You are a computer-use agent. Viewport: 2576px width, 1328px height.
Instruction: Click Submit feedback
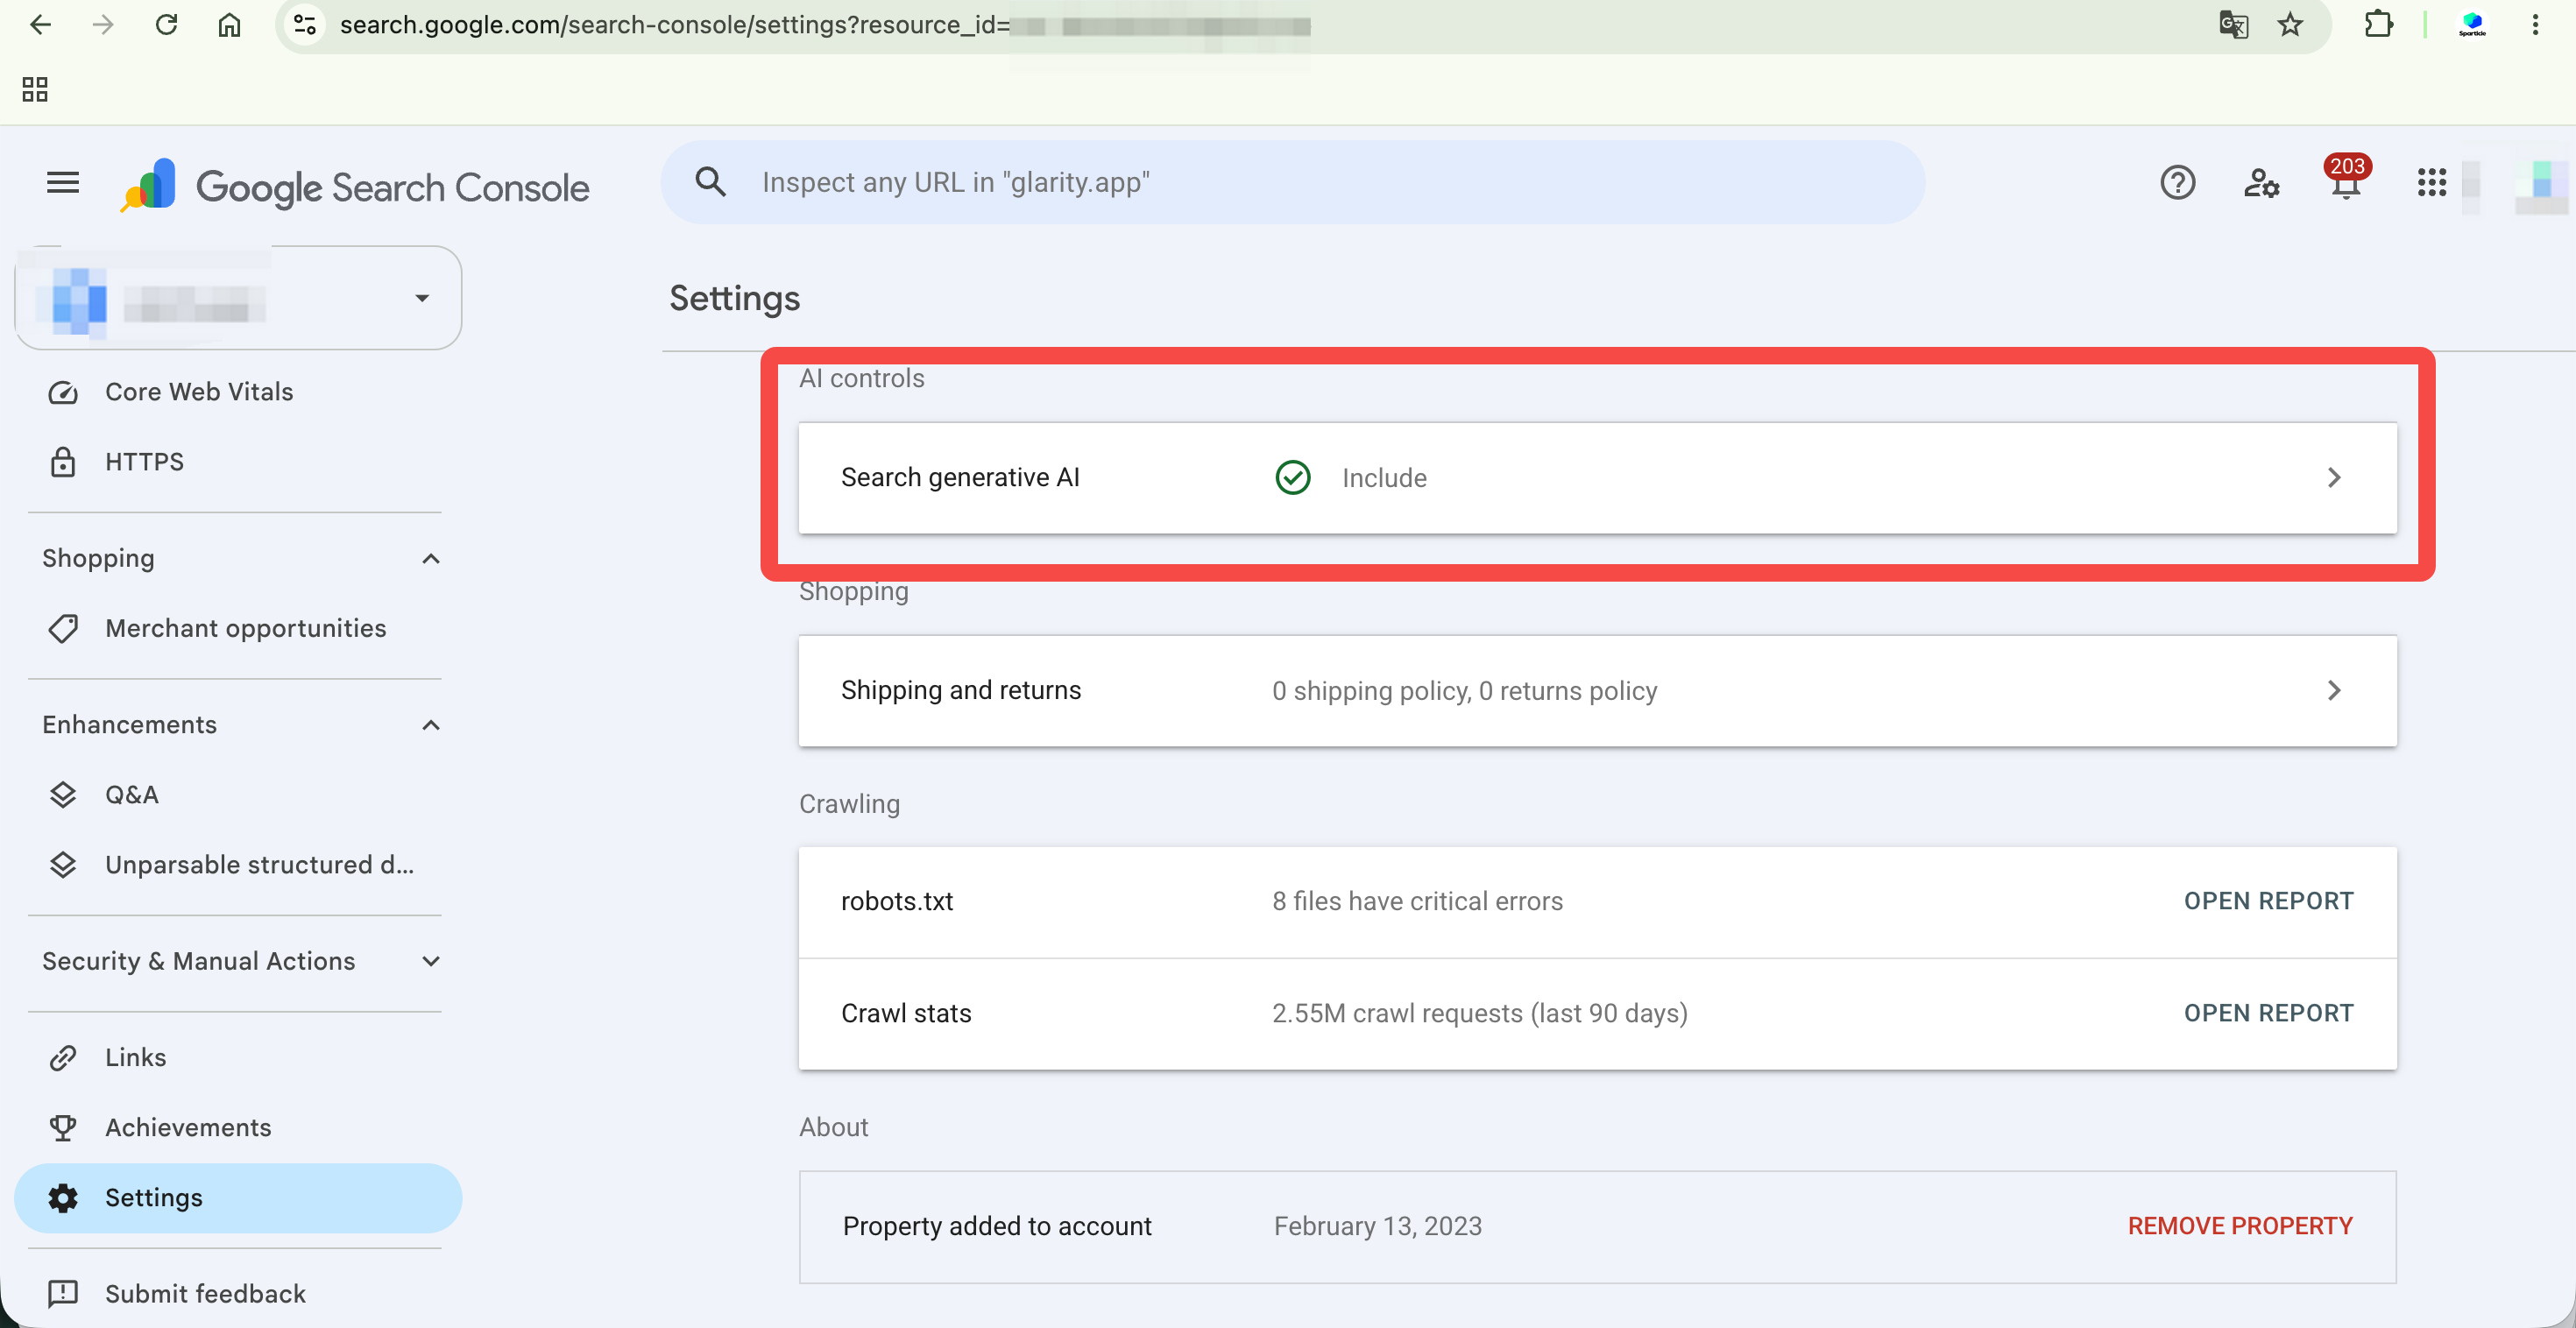coord(238,1294)
